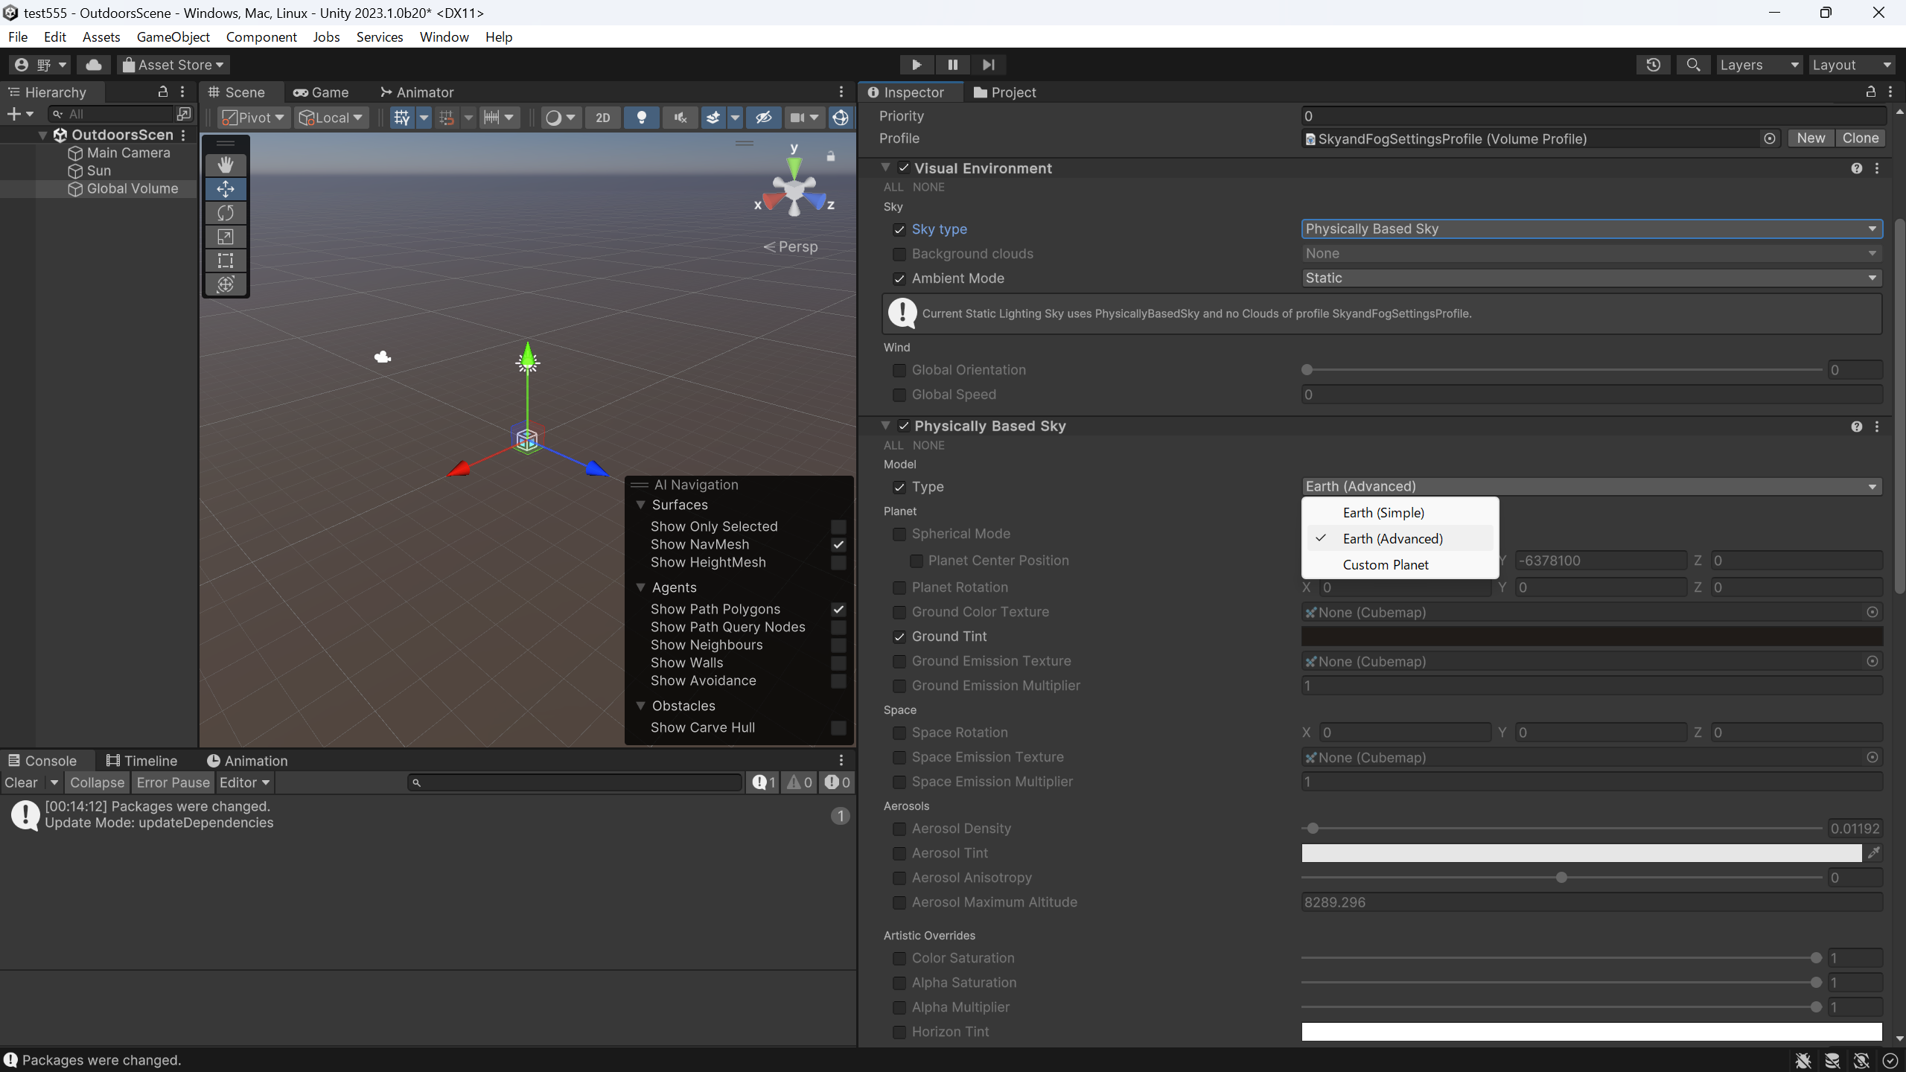Click the Clone button next to the Volume Profile

[x=1859, y=138]
